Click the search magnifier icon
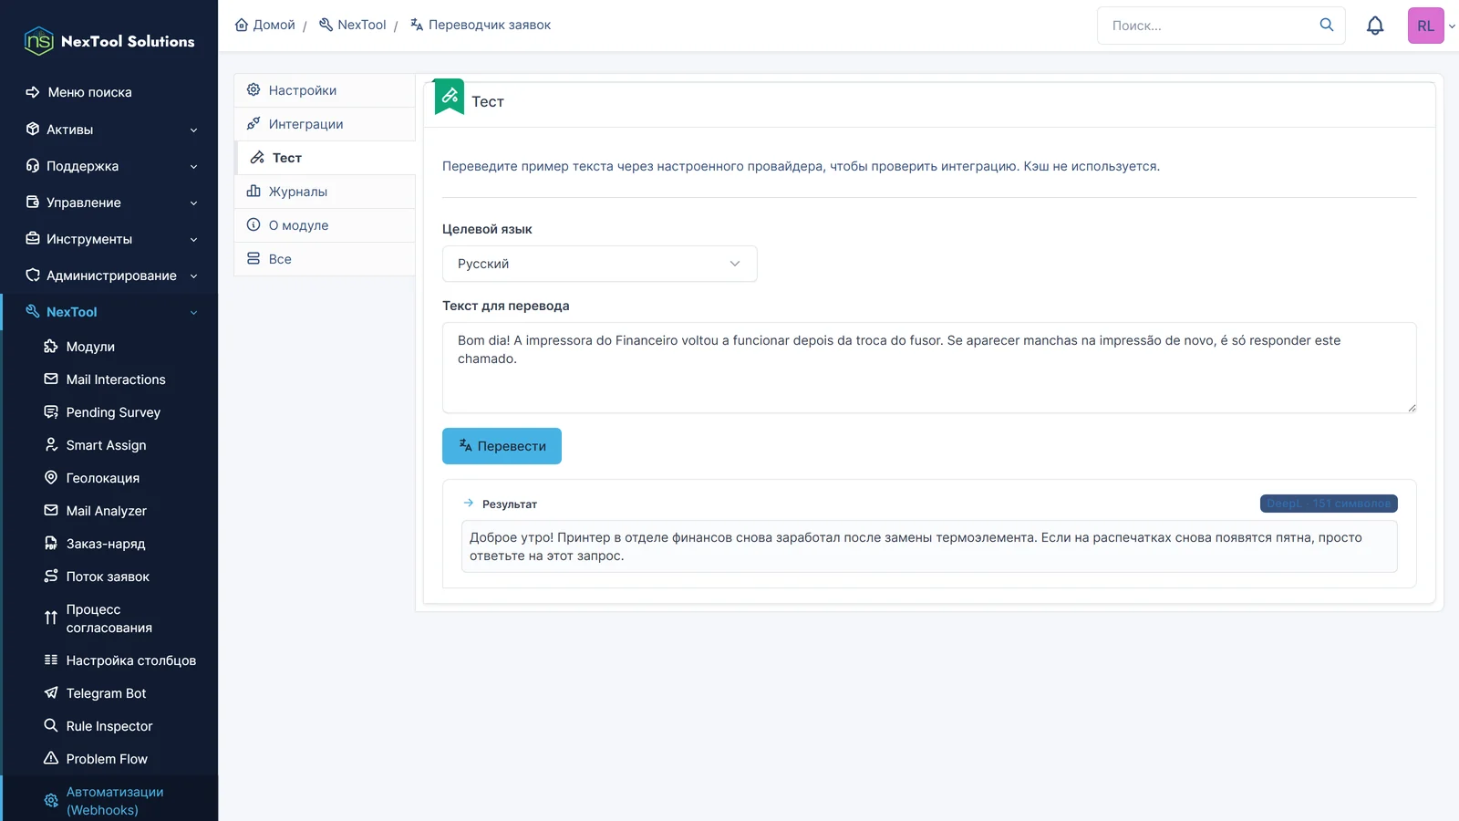This screenshot has height=821, width=1459. [x=1327, y=25]
